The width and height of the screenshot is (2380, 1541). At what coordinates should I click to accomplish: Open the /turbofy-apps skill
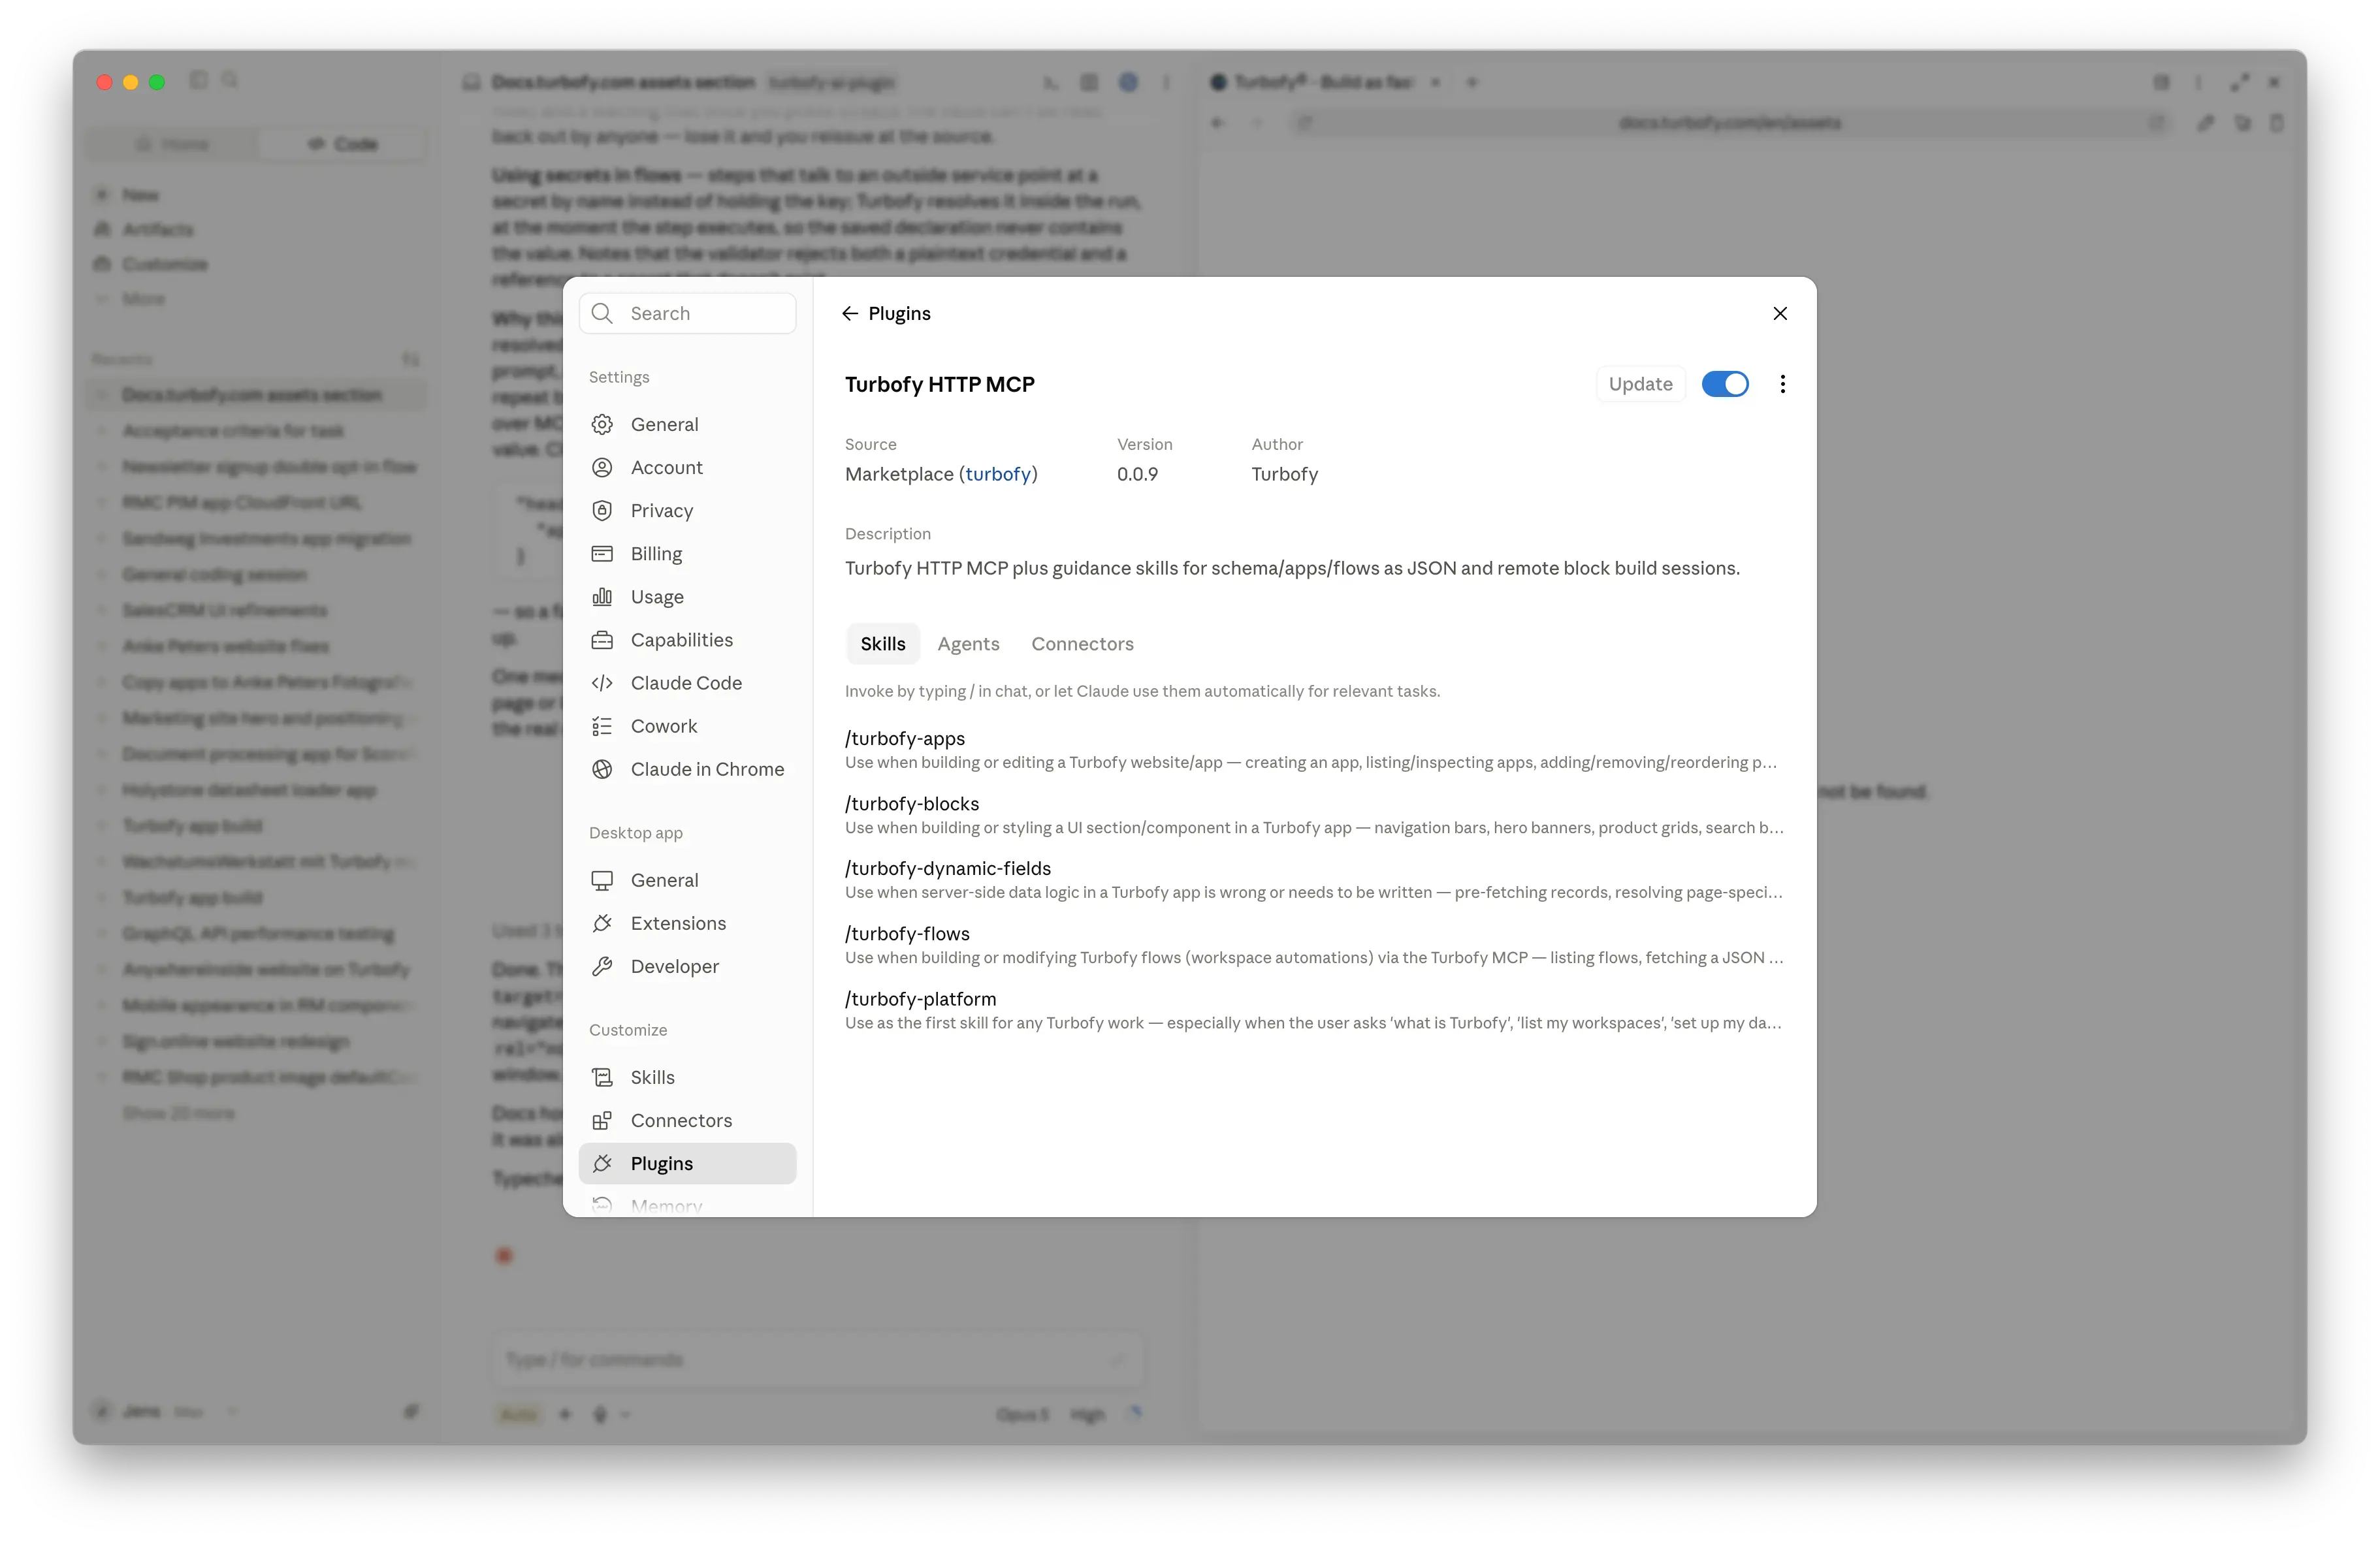tap(1313, 750)
